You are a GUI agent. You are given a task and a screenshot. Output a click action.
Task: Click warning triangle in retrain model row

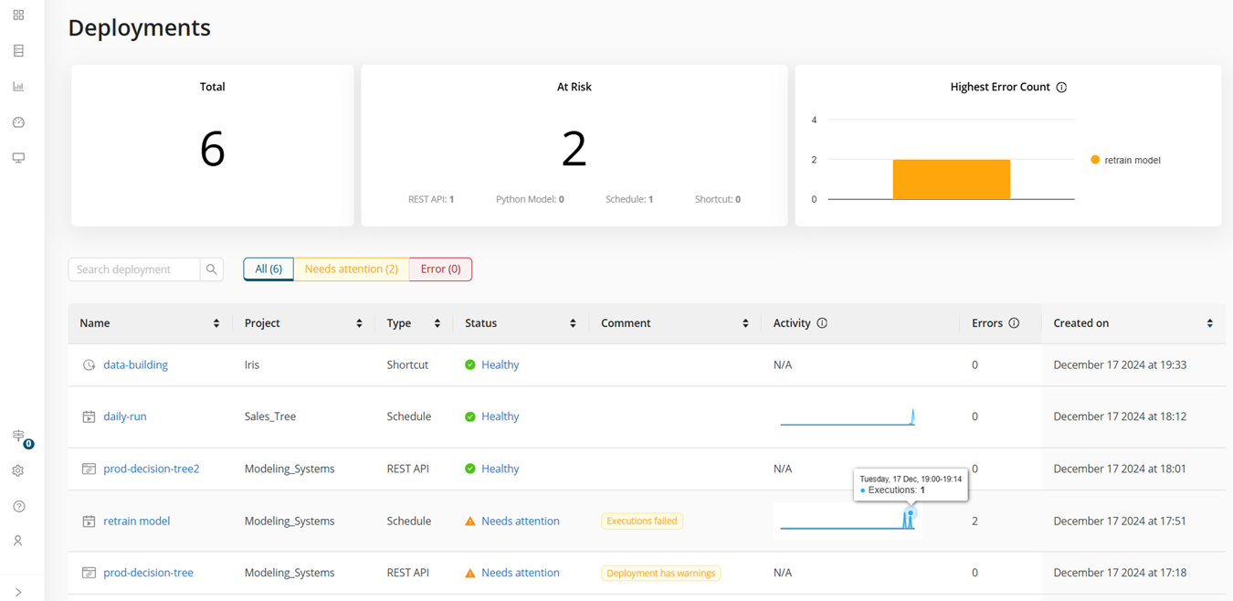470,521
